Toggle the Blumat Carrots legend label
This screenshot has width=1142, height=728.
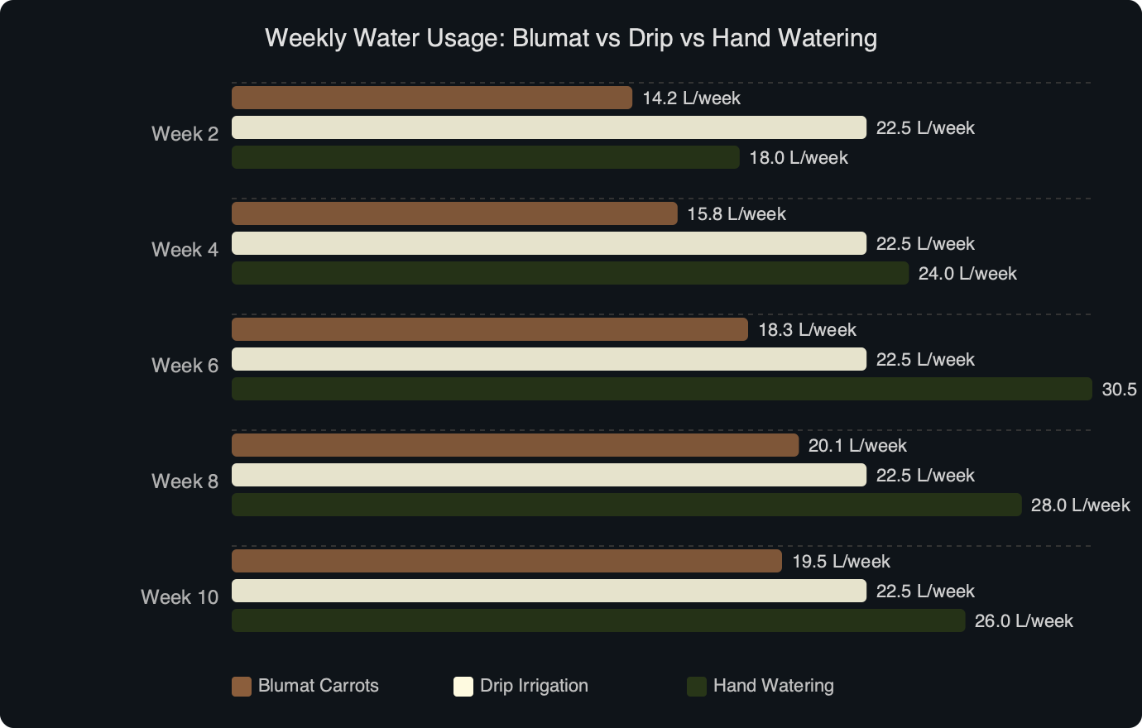tap(318, 686)
